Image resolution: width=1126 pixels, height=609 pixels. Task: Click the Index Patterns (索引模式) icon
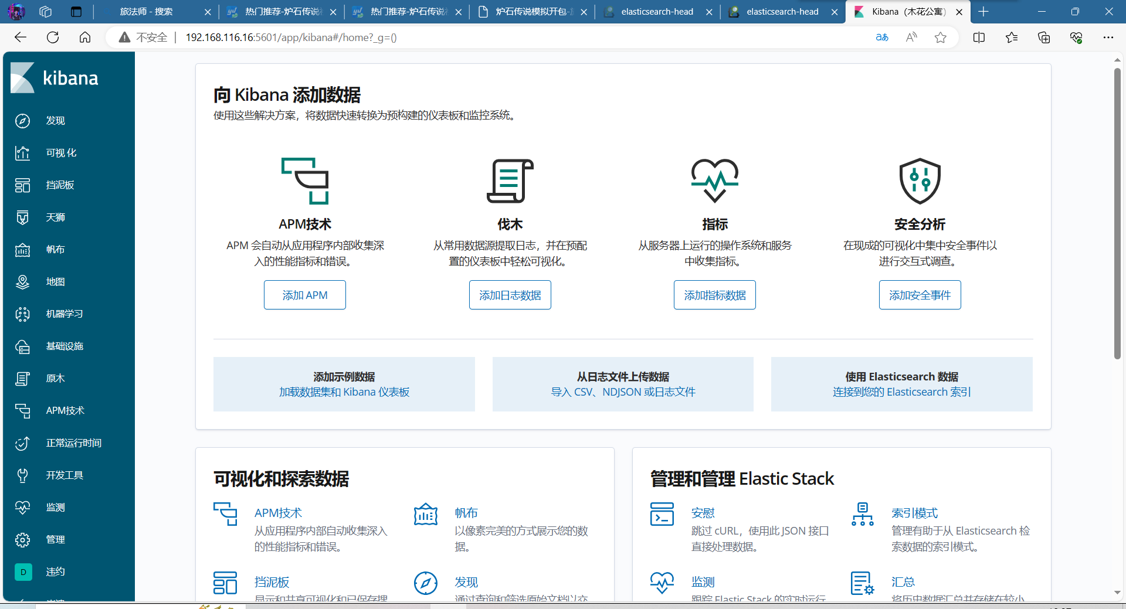862,514
